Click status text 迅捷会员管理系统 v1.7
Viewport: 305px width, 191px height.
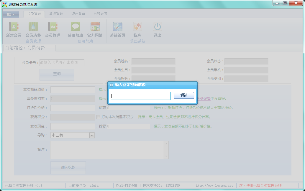tap(24, 186)
